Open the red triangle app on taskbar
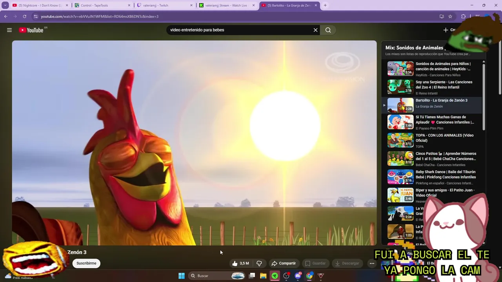The image size is (502, 282). click(321, 276)
